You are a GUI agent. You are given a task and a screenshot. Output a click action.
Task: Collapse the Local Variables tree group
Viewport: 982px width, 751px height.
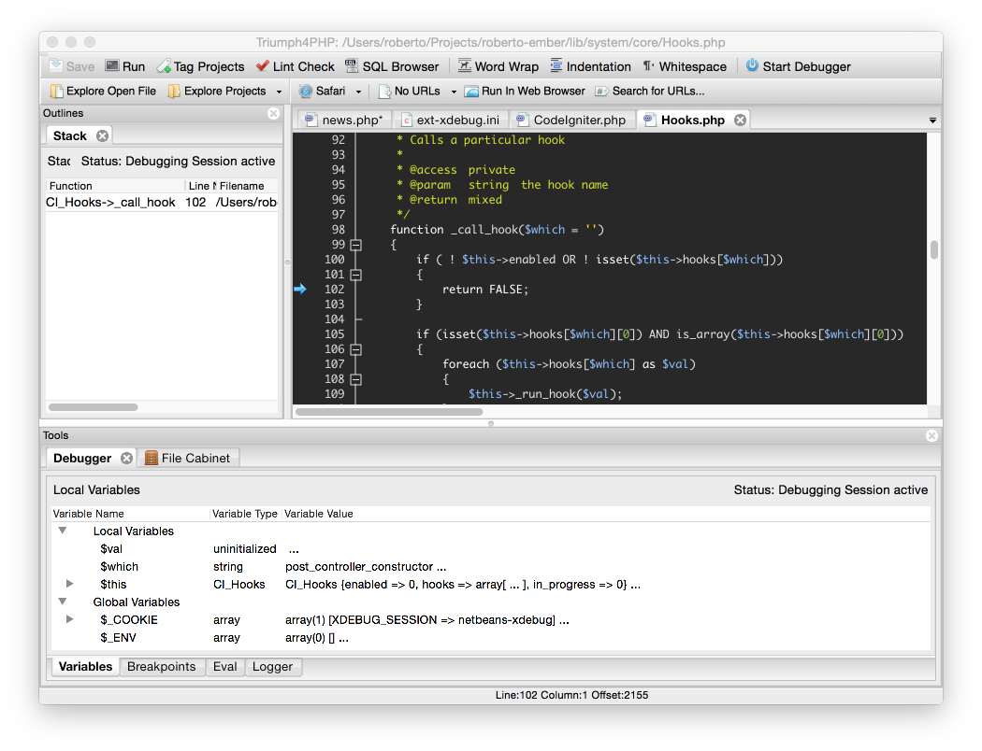[x=63, y=531]
